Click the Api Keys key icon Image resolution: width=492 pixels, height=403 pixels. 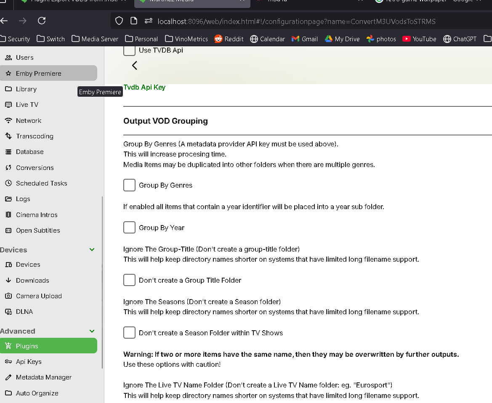[8, 362]
